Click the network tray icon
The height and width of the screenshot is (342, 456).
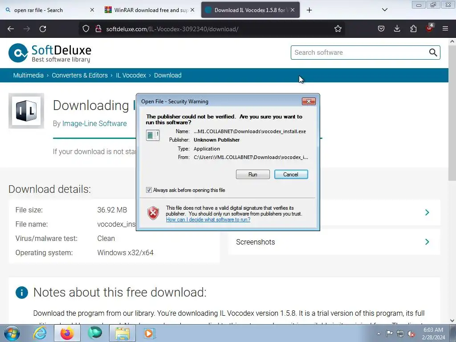(x=400, y=334)
